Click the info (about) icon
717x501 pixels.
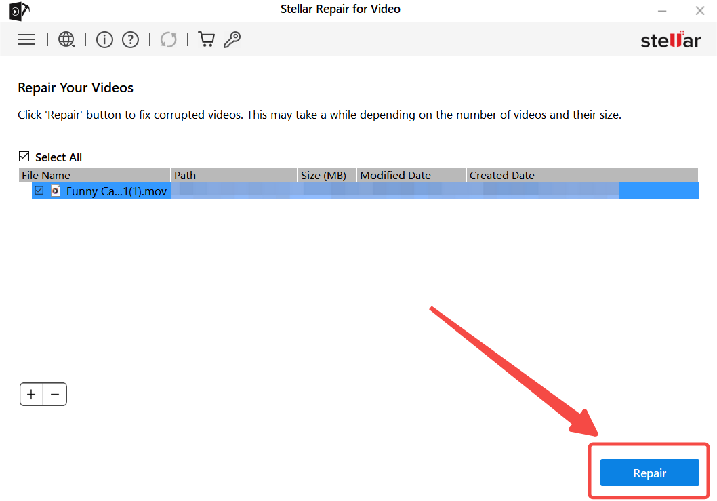(104, 40)
